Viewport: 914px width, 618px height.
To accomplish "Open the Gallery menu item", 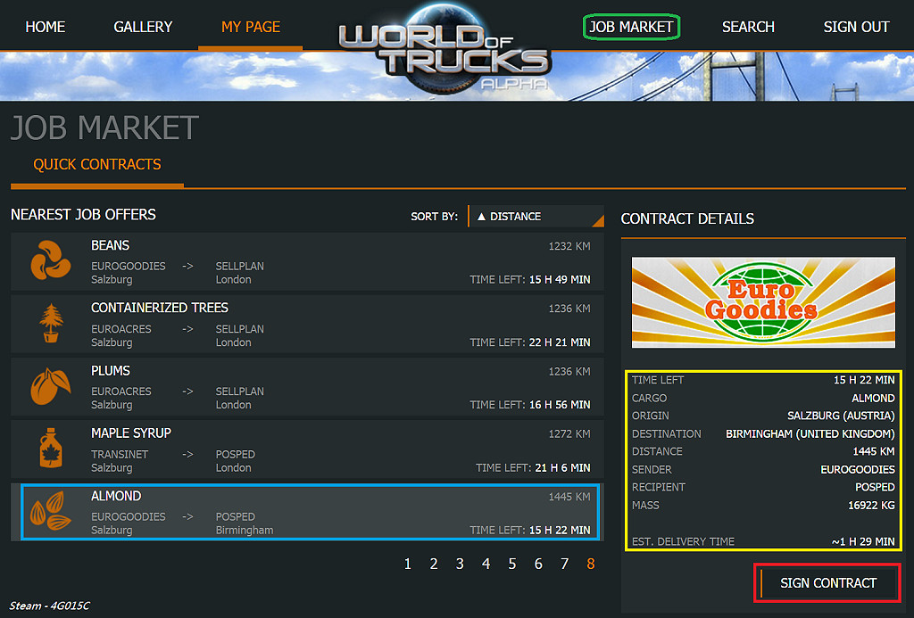I will pos(143,27).
